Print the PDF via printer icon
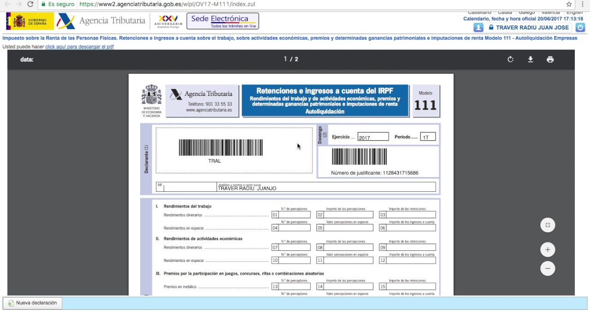Screen dimensions: 590x332 tap(550, 59)
